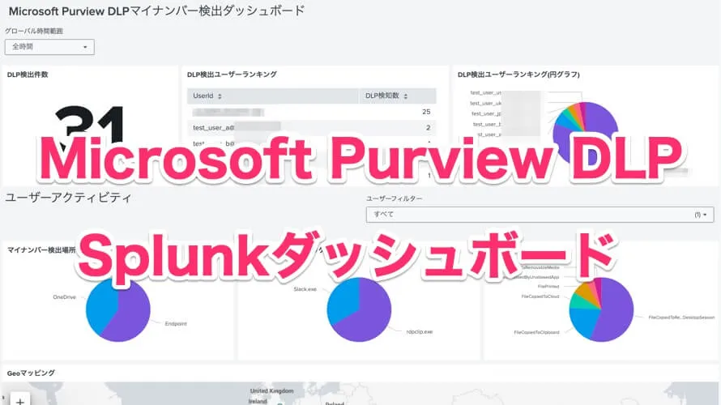Screen dimensions: 721x405
Task: Sort table by DLP検知数 sort arrows
Action: tap(406, 96)
